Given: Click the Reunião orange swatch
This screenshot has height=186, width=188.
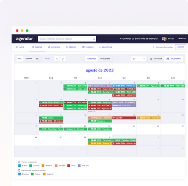Looking at the screenshot, I should (x=56, y=166).
